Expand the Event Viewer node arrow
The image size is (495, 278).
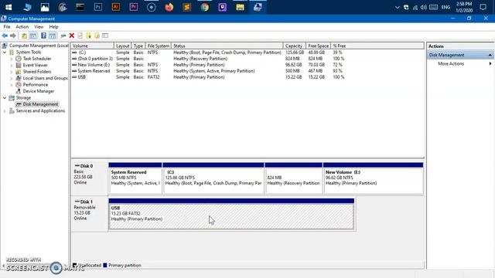tap(12, 65)
